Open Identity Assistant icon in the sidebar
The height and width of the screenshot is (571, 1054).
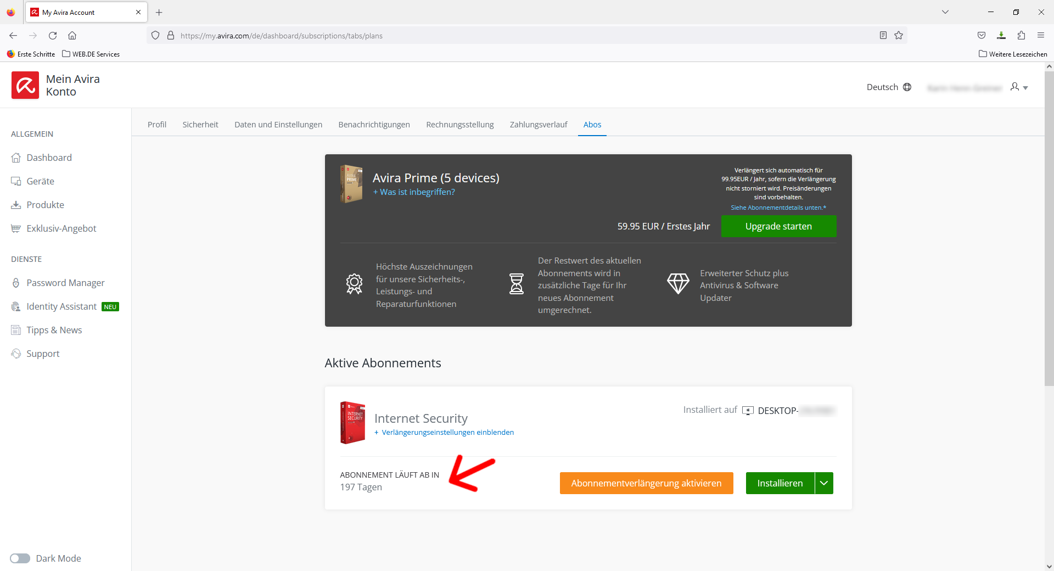(x=16, y=306)
